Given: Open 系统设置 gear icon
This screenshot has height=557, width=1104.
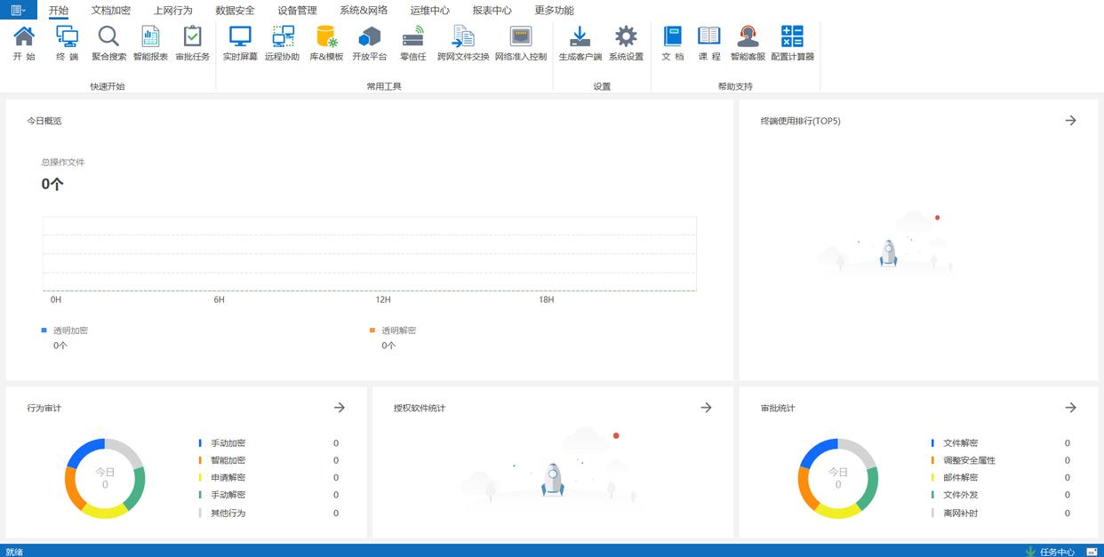Looking at the screenshot, I should pos(626,37).
